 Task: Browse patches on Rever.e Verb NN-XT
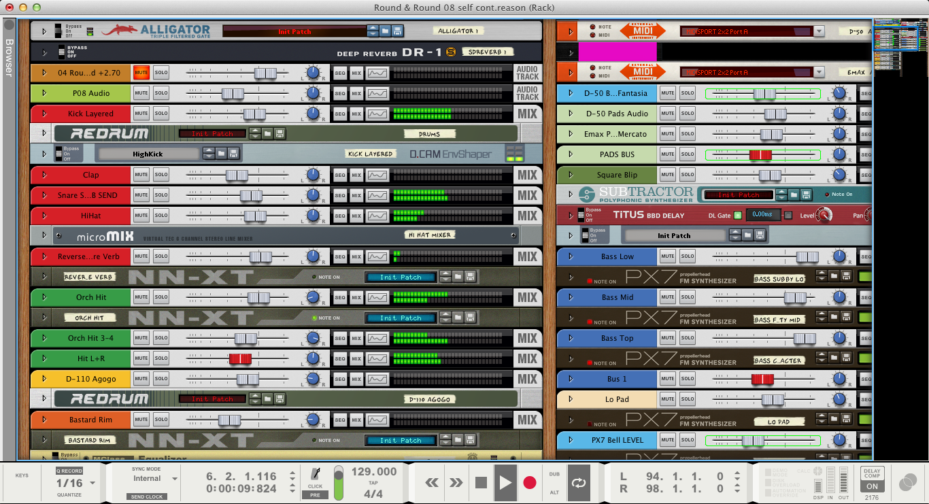458,277
